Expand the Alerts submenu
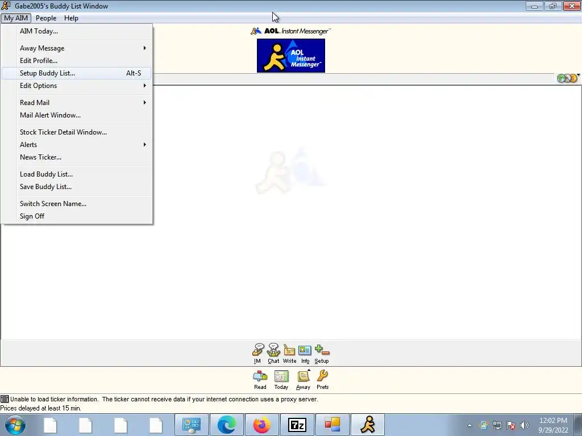This screenshot has width=582, height=436. [77, 145]
